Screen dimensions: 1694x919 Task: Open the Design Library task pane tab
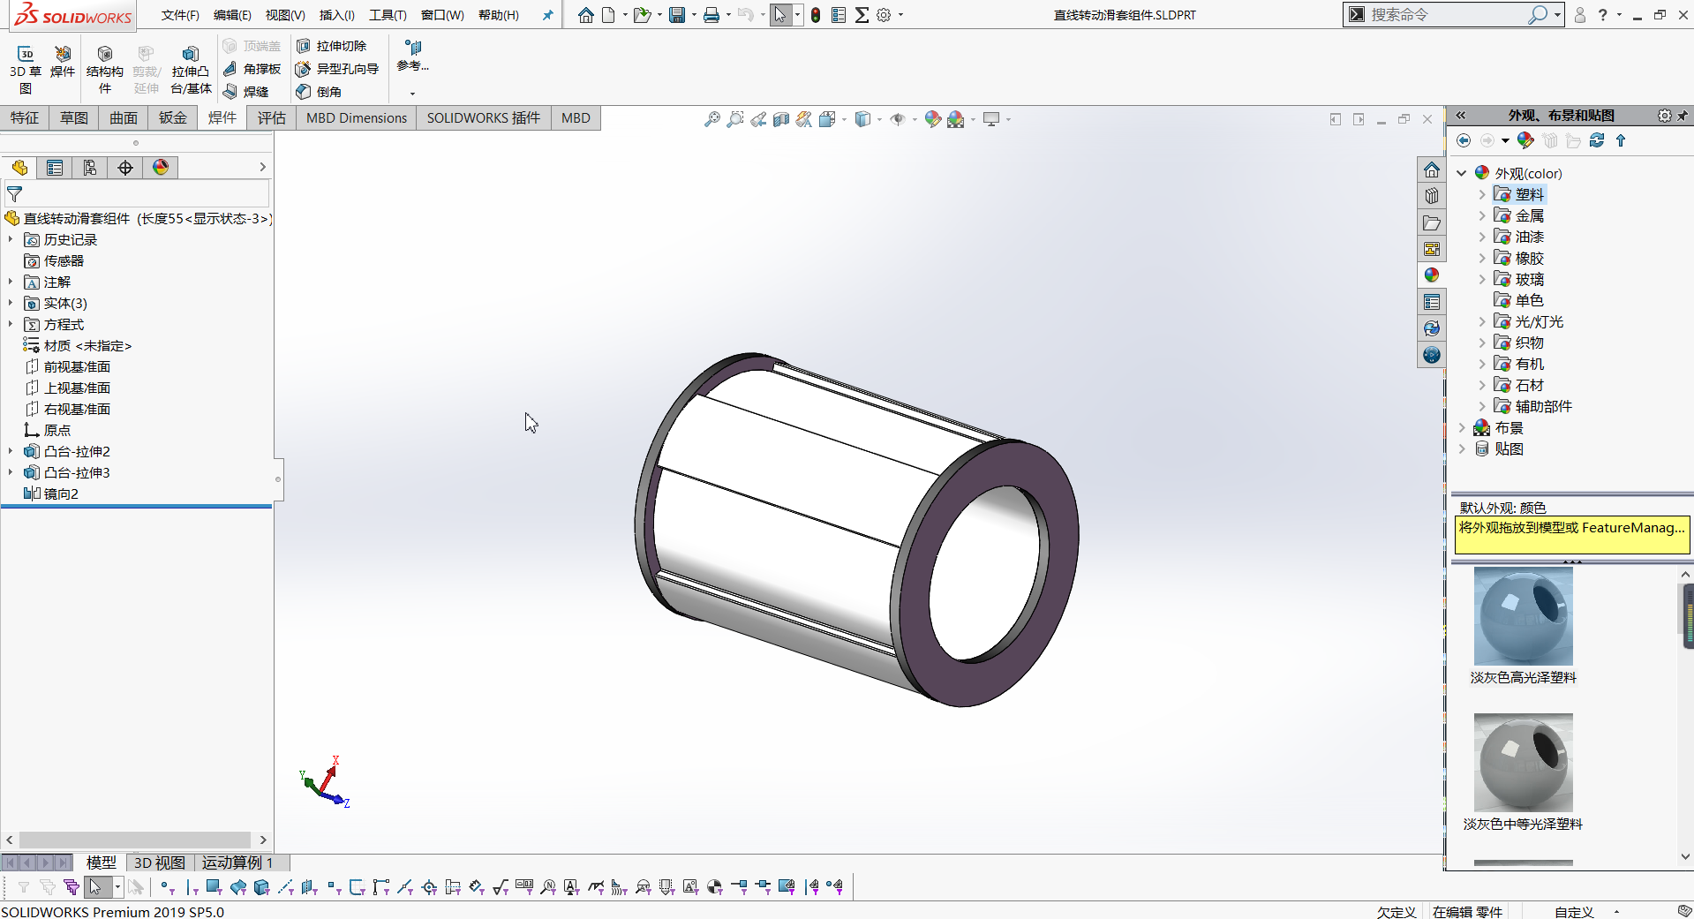point(1432,196)
